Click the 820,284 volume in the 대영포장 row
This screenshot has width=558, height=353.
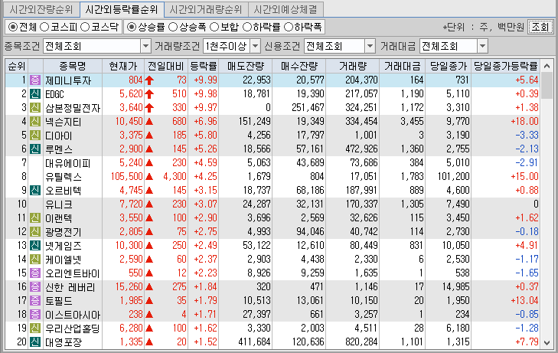coord(361,342)
